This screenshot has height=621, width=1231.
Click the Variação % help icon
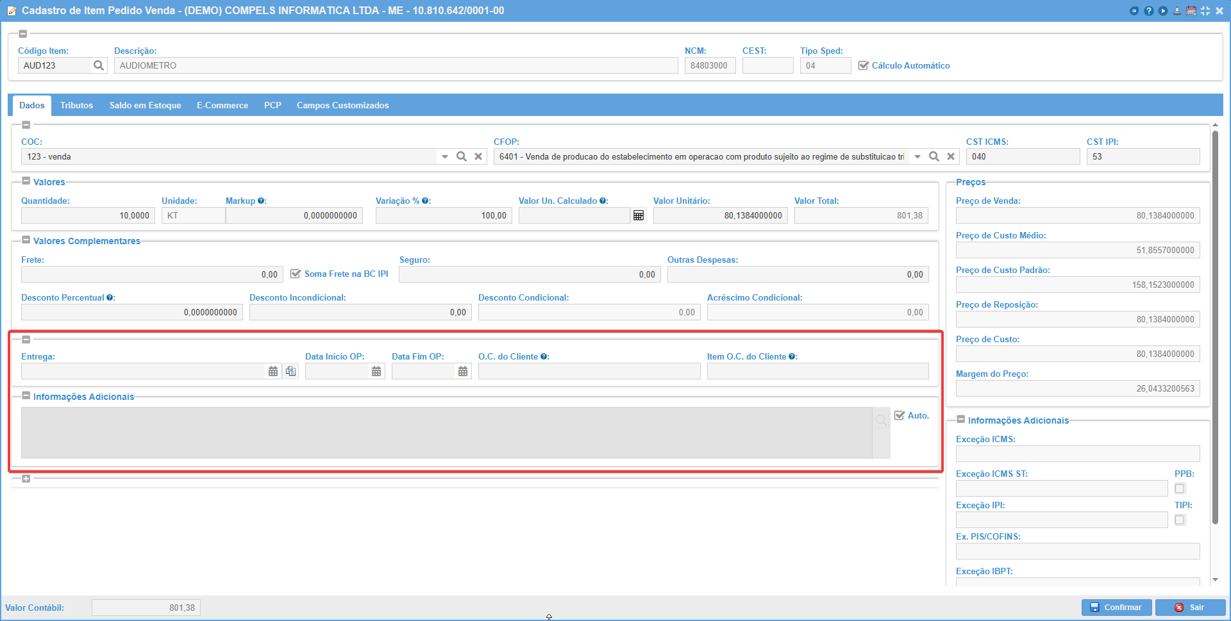(426, 201)
